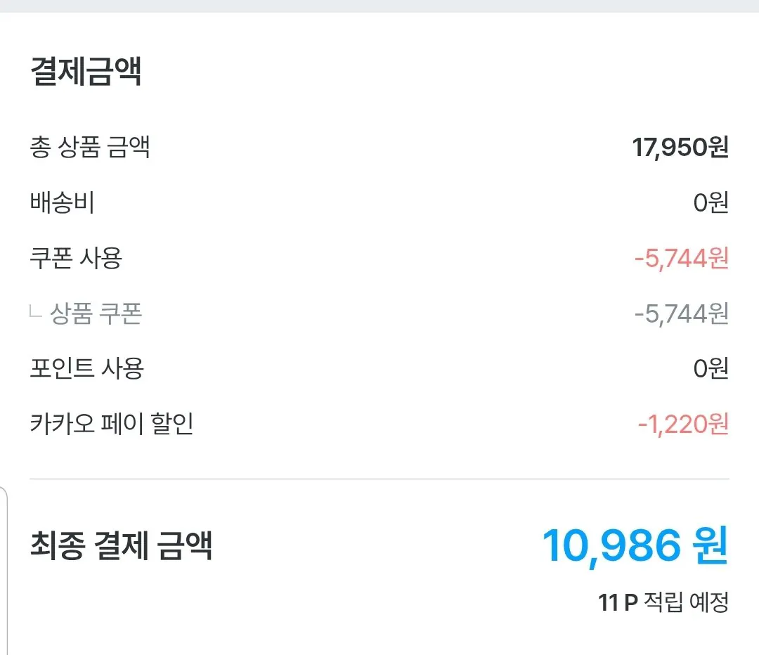Select the 총 상품 금액 label
This screenshot has width=759, height=655.
tap(90, 148)
